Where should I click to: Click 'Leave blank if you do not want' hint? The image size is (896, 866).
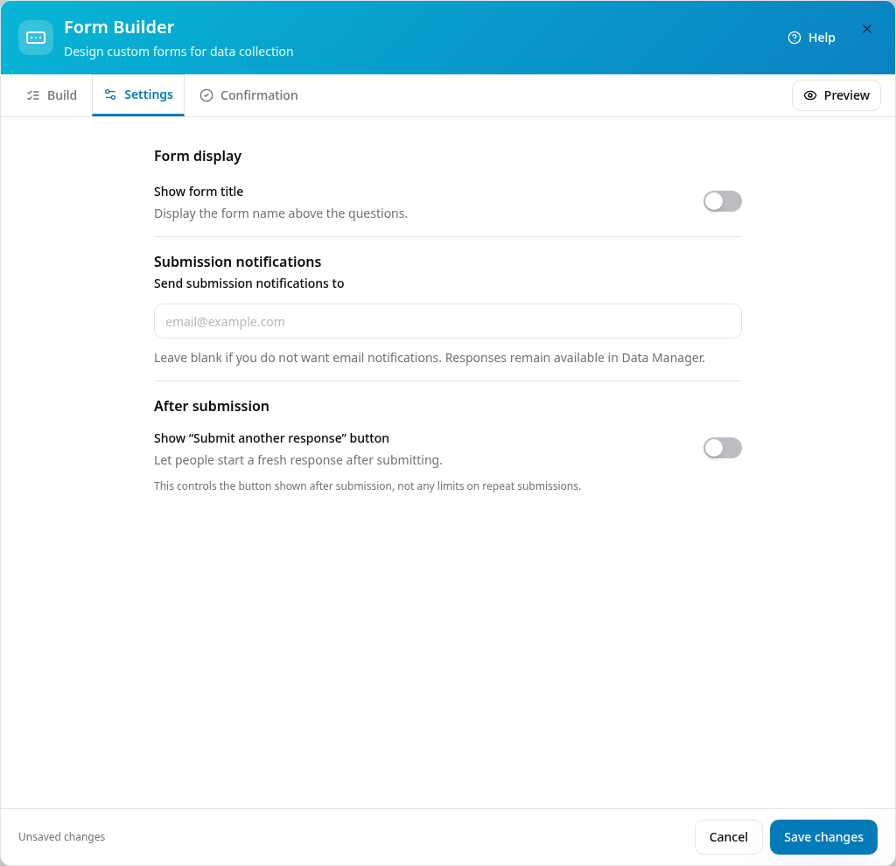[x=430, y=358]
